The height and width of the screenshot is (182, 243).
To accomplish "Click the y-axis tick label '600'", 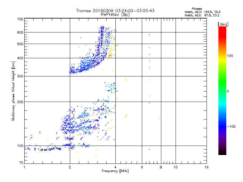I will click(20, 32).
